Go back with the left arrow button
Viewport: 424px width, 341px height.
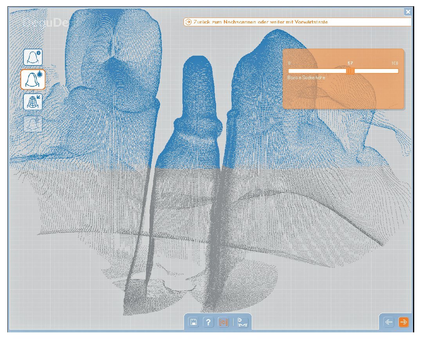388,322
